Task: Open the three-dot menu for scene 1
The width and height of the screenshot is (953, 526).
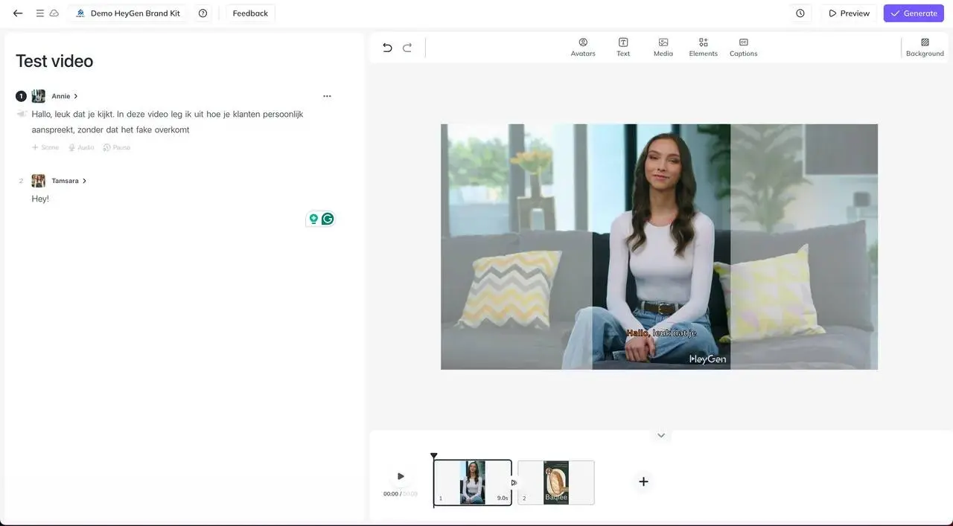Action: pyautogui.click(x=327, y=96)
